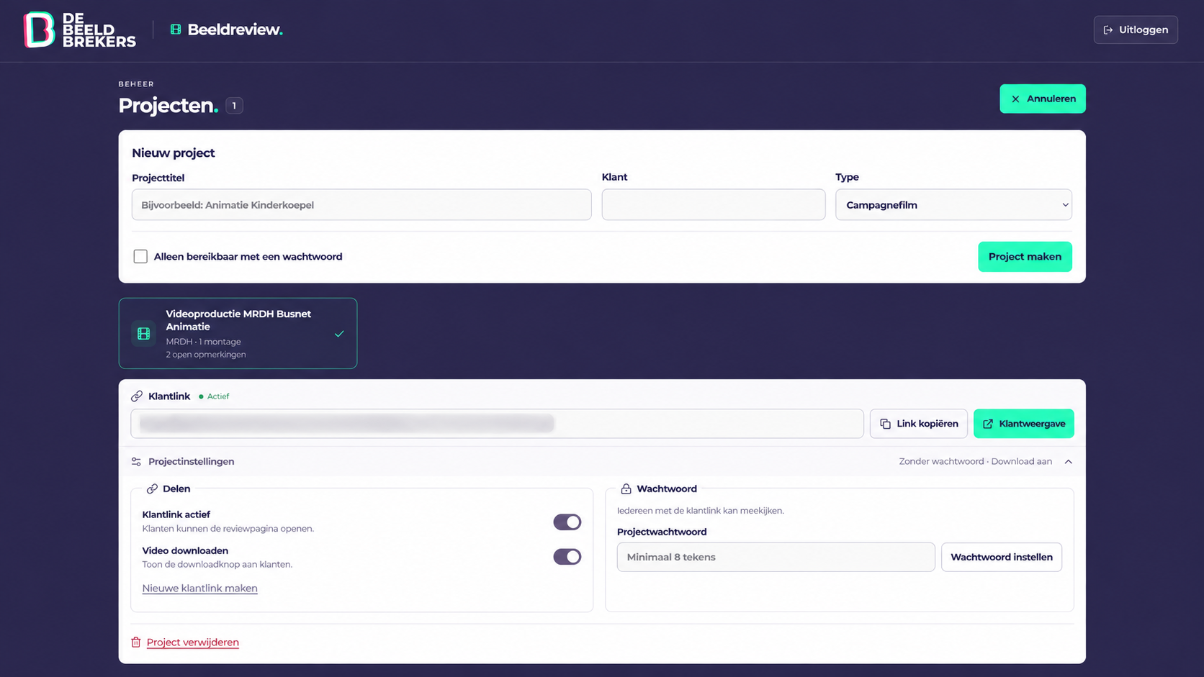Click the Beeldreview. title text
1204x677 pixels.
coord(235,29)
